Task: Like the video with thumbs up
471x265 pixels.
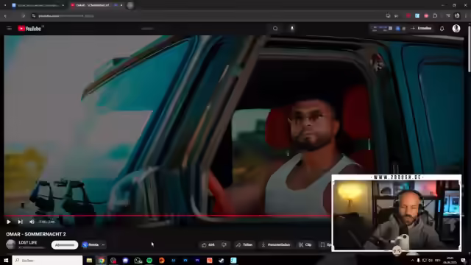Action: point(208,245)
